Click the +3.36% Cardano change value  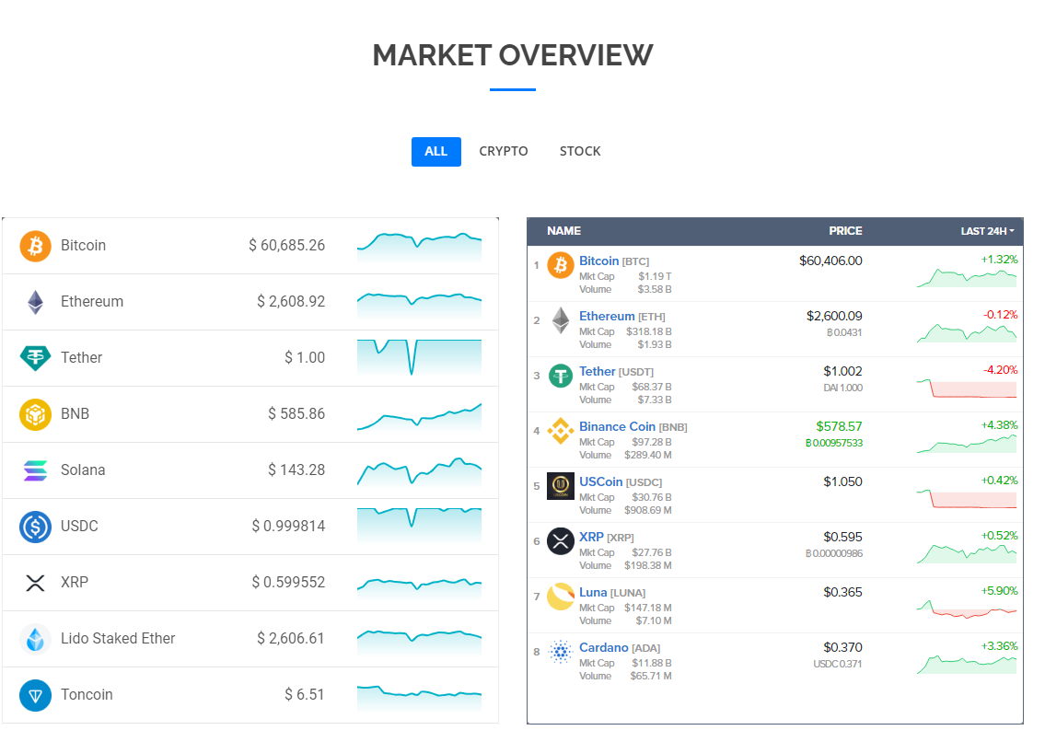pyautogui.click(x=999, y=646)
